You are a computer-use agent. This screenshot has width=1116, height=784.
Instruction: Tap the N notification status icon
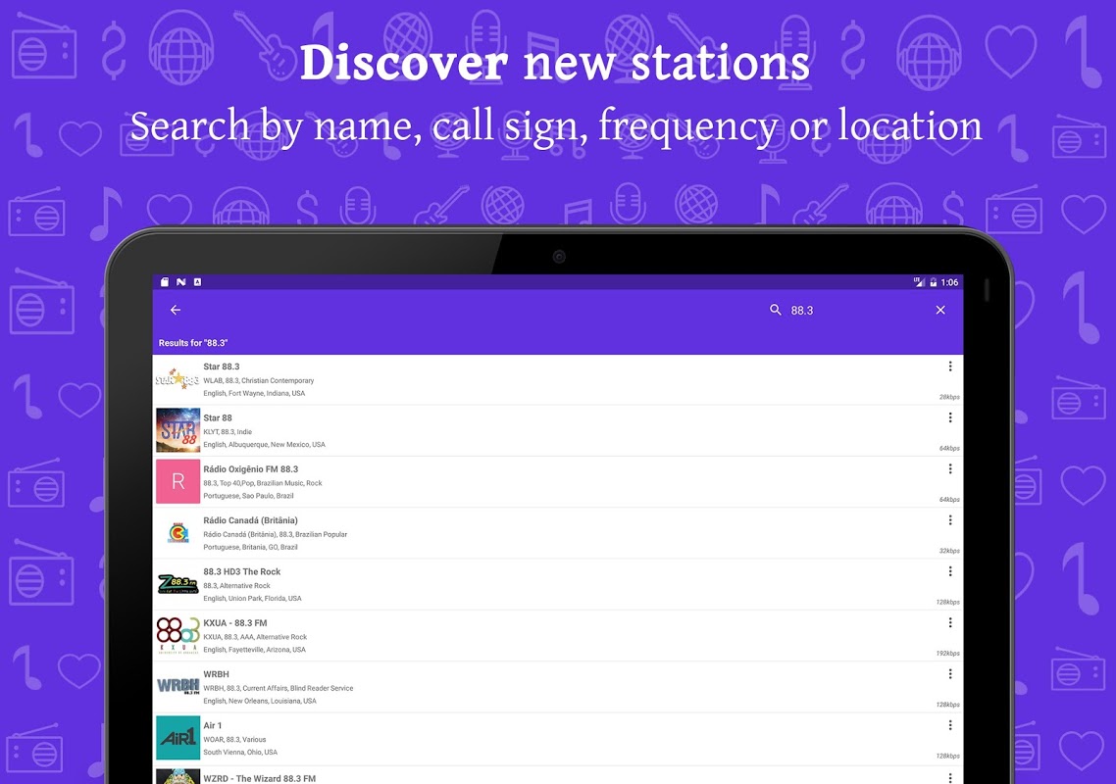pyautogui.click(x=180, y=282)
